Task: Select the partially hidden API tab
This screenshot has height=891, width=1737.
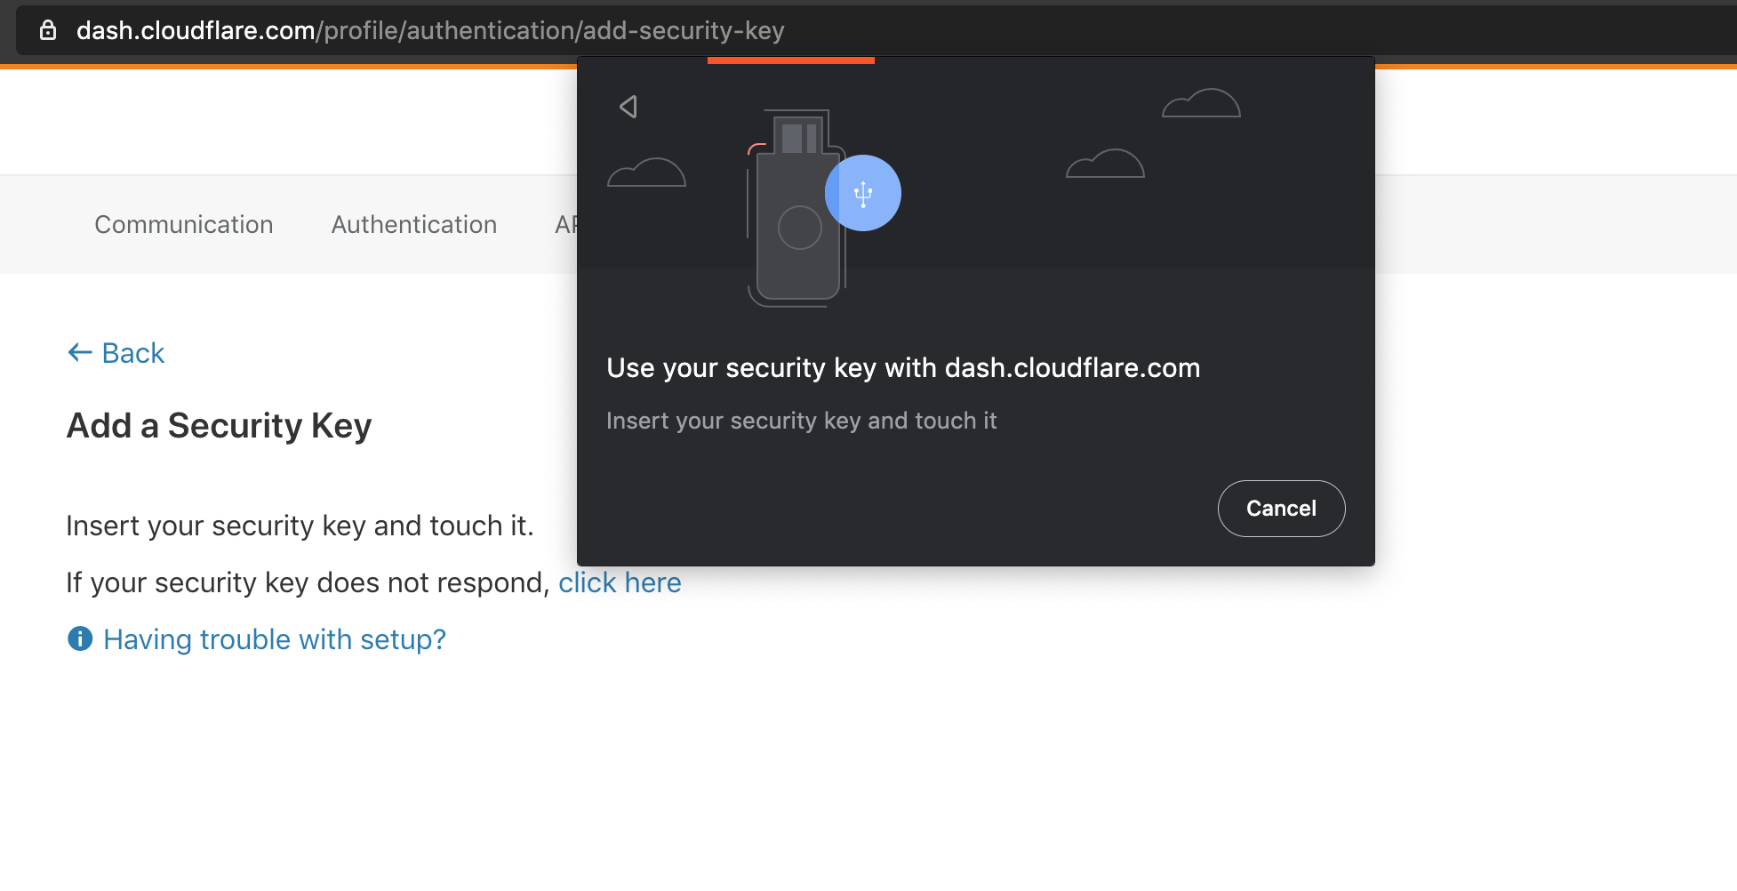Action: pos(565,224)
